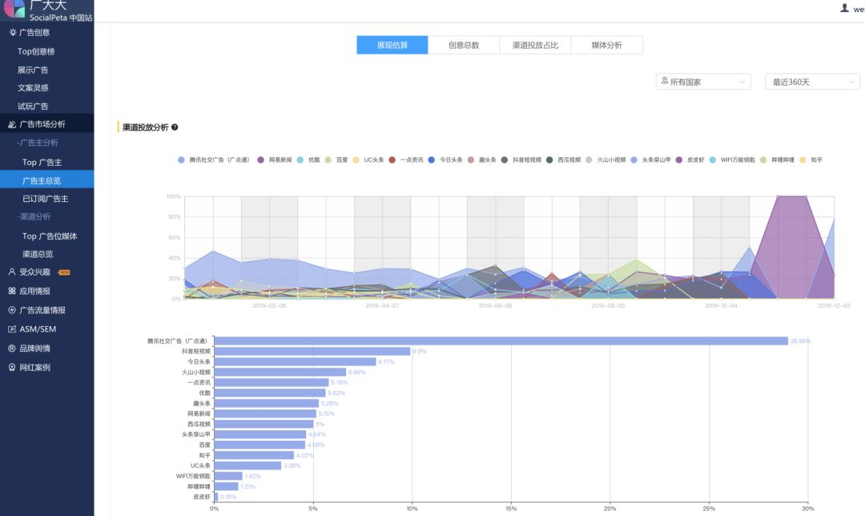Click the chart icon for 广告市场分析
The width and height of the screenshot is (865, 516).
12,125
